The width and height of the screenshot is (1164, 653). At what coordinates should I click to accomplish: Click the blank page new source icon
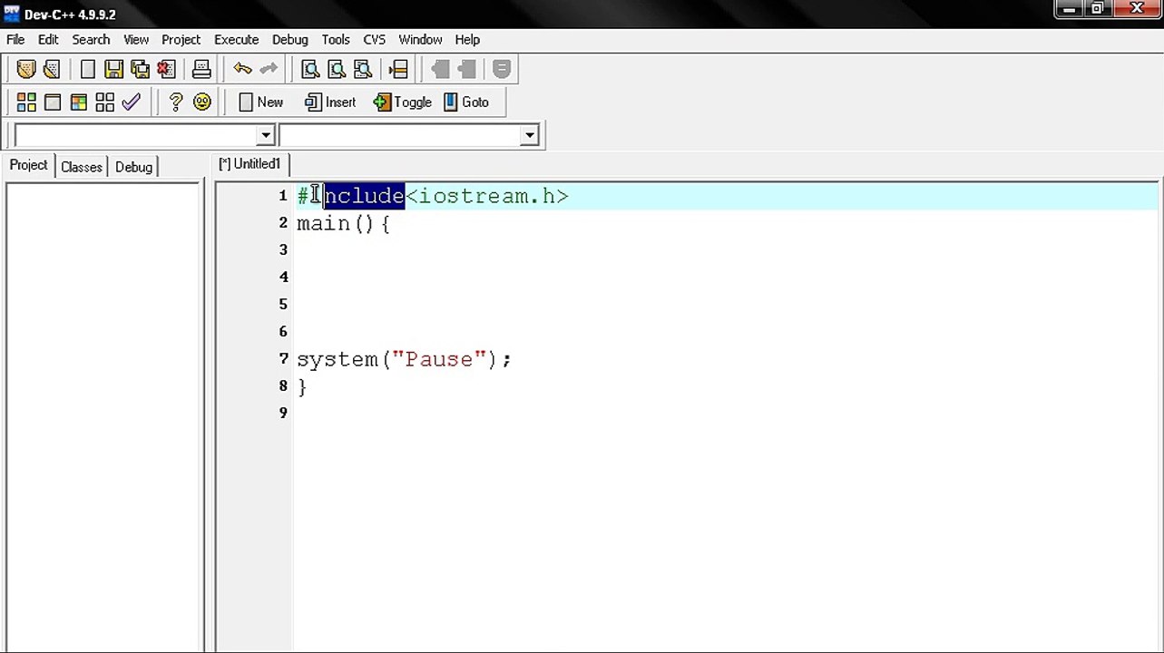pyautogui.click(x=87, y=69)
